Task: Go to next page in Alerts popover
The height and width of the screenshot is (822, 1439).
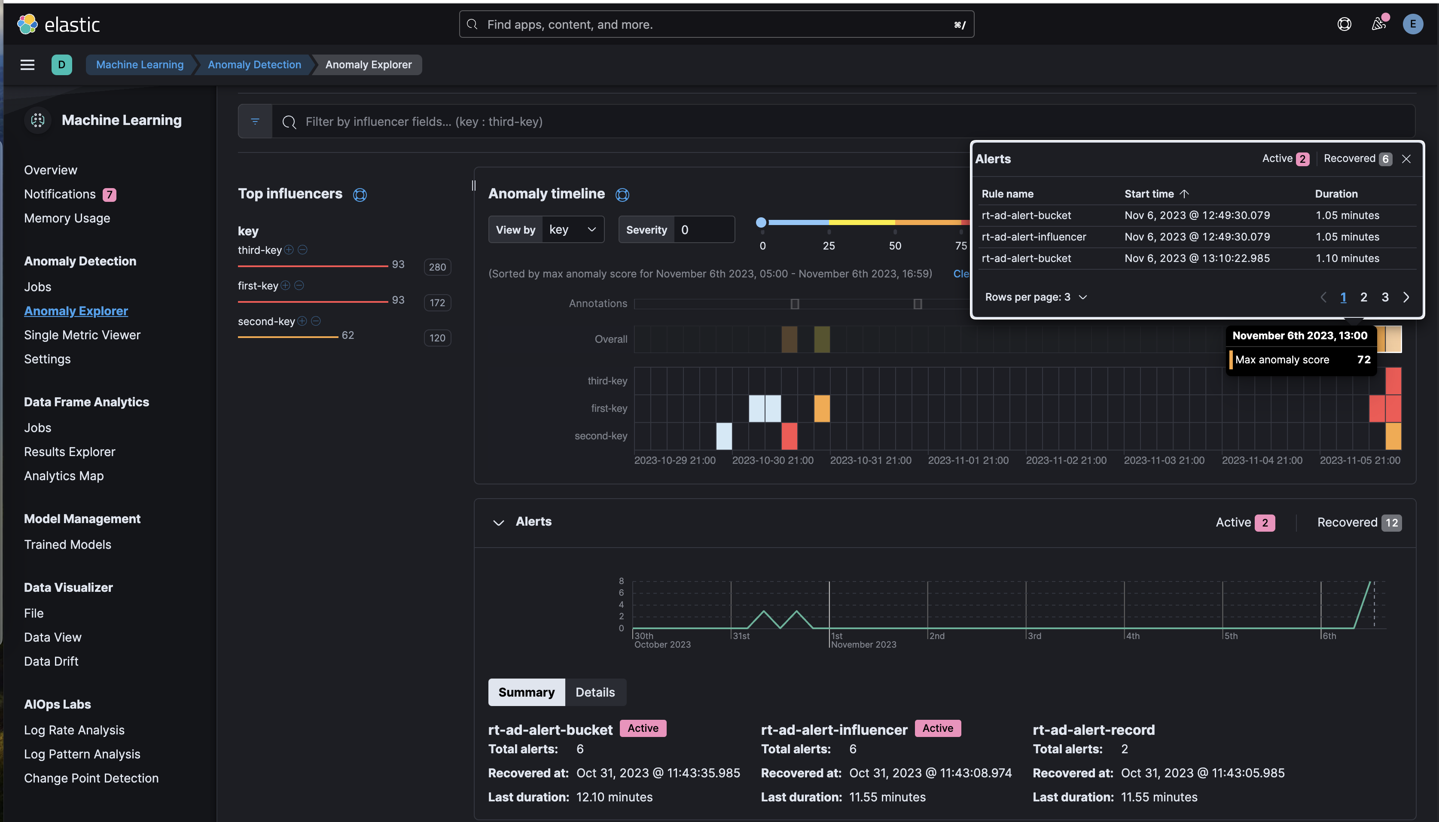Action: (1406, 297)
